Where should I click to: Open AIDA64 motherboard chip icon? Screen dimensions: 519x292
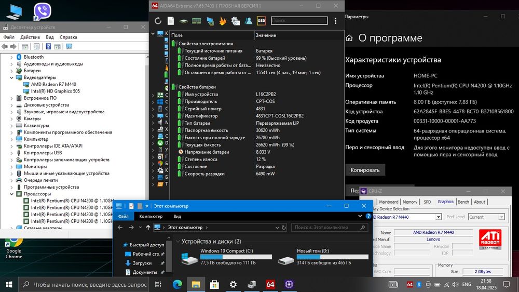183,21
